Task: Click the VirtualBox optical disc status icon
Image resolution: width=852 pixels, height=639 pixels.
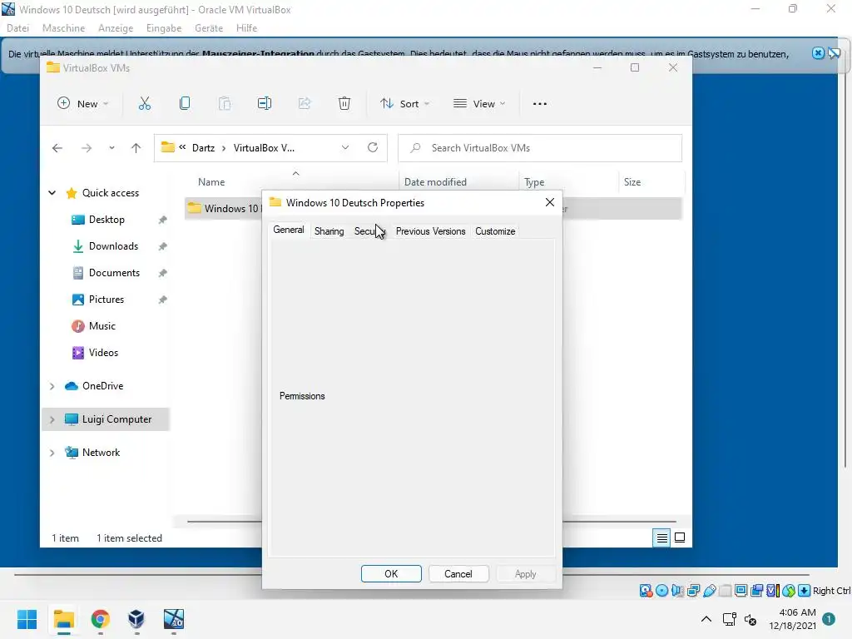Action: pyautogui.click(x=661, y=591)
